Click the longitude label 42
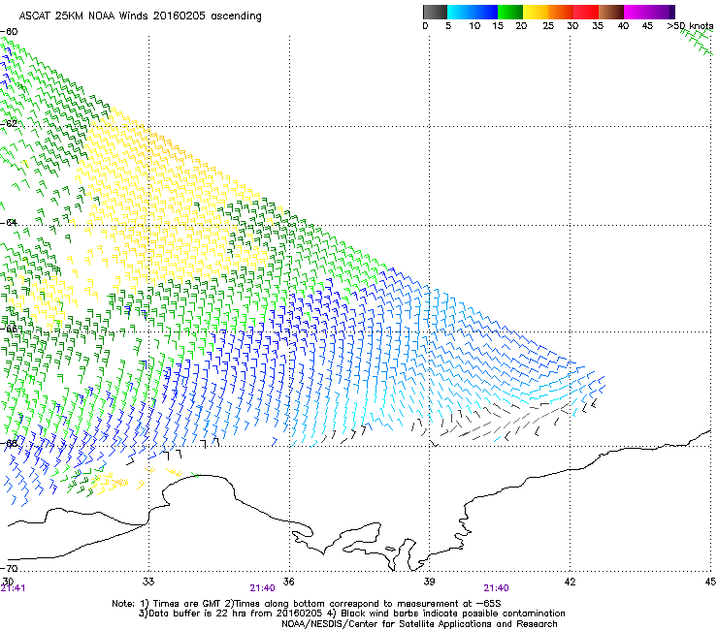This screenshot has width=718, height=630. pos(570,582)
